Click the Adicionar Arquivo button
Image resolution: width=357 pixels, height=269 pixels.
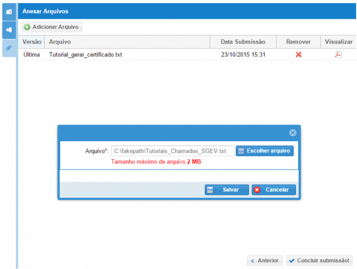(52, 27)
